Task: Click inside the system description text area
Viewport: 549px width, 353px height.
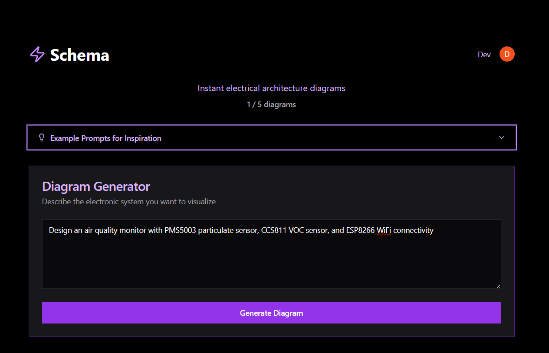Action: (x=271, y=260)
